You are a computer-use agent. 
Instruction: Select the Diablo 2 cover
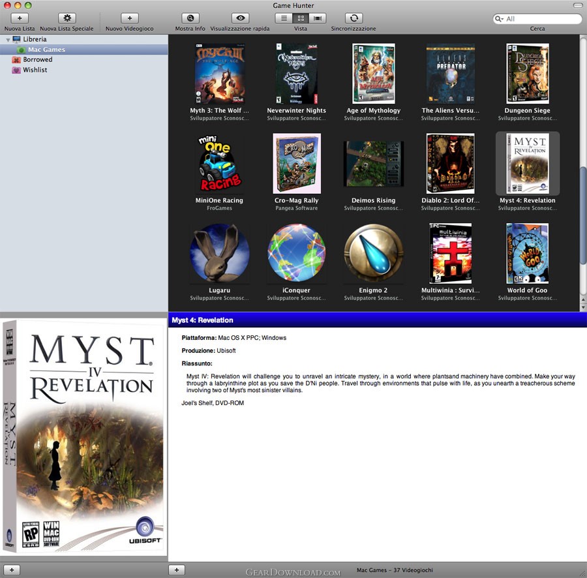tap(450, 163)
